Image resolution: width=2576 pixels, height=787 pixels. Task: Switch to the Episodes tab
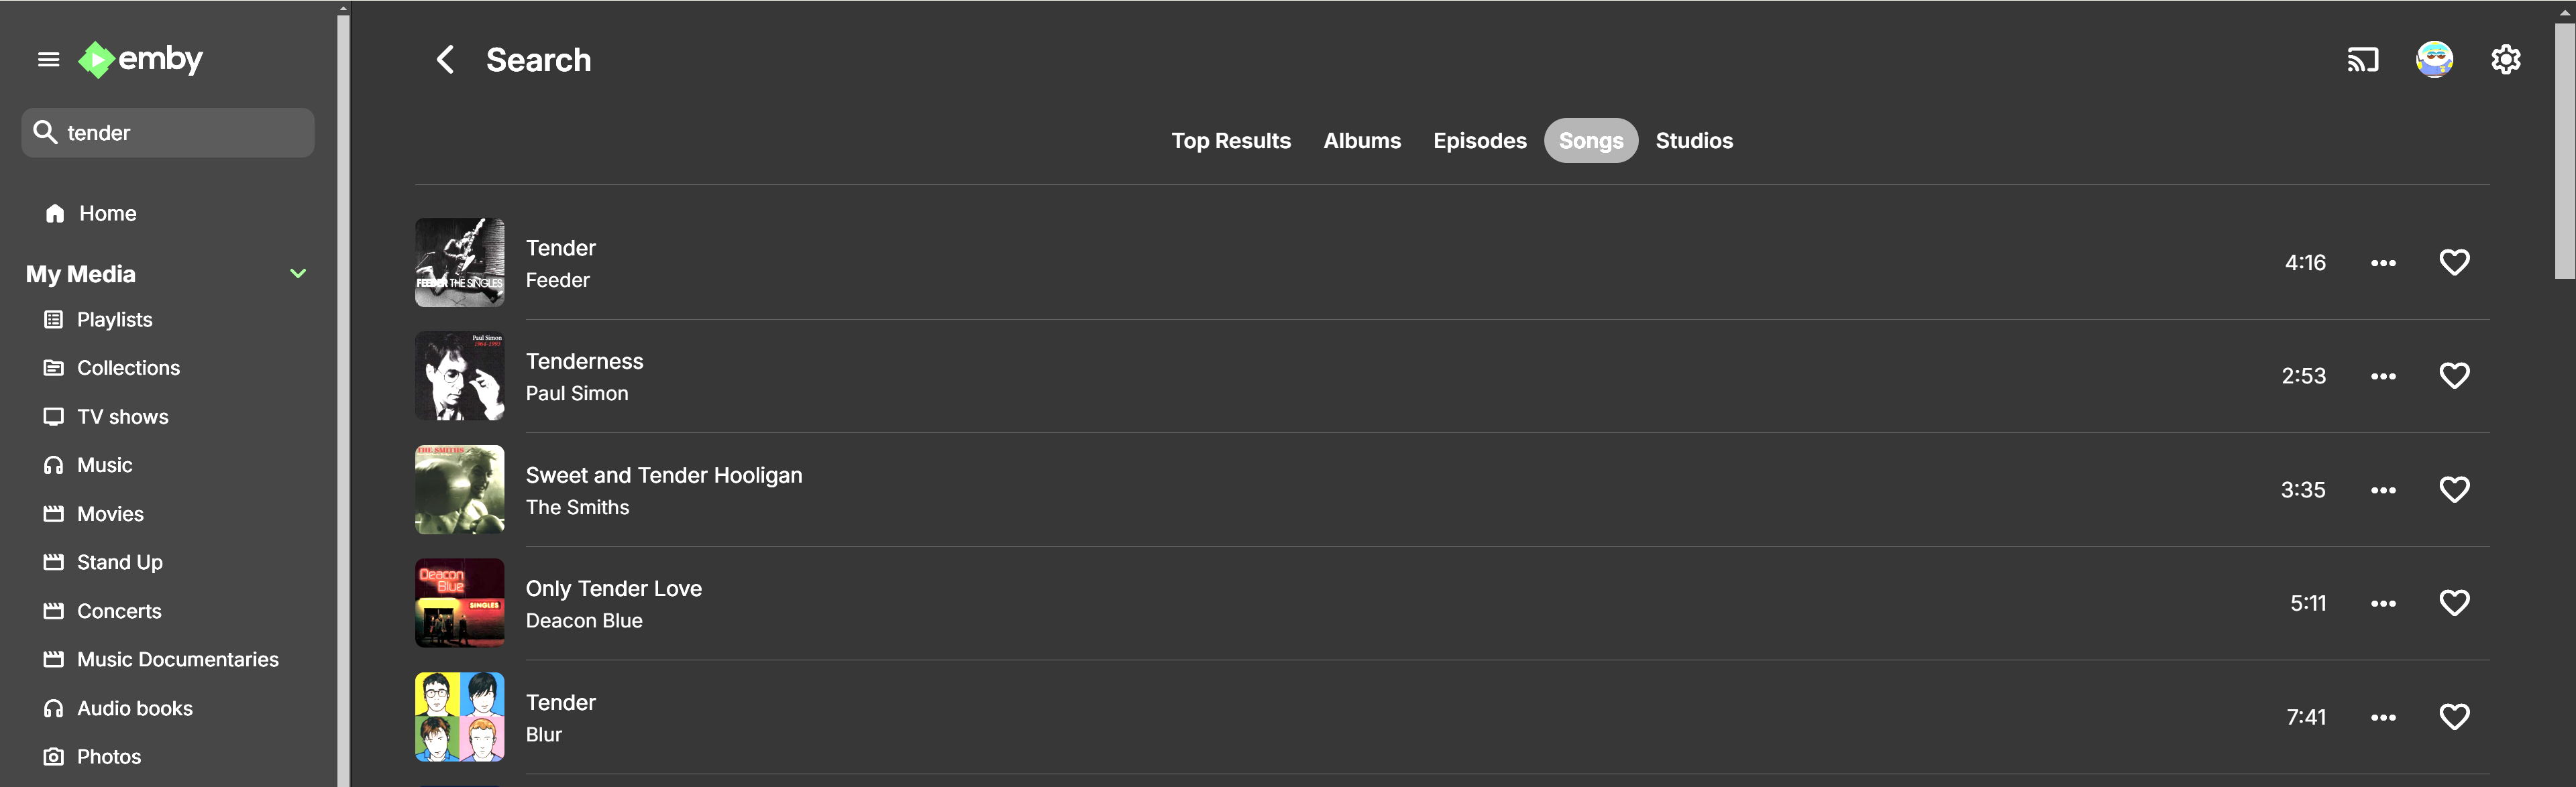(1480, 141)
